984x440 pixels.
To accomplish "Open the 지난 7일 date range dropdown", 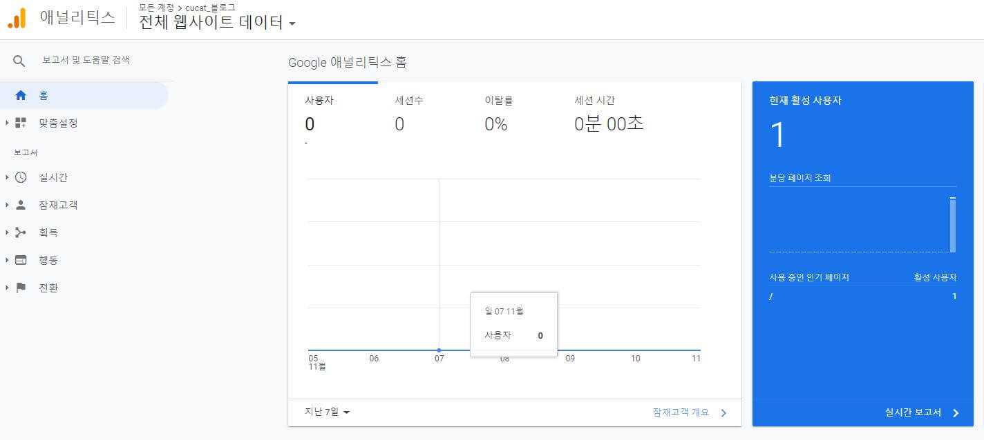I will pos(323,412).
